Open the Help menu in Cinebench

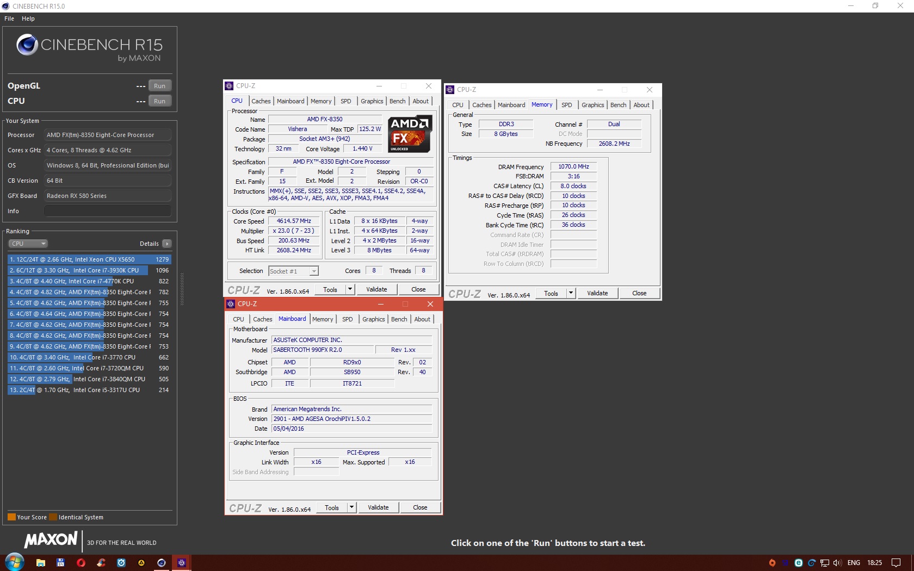(x=28, y=18)
